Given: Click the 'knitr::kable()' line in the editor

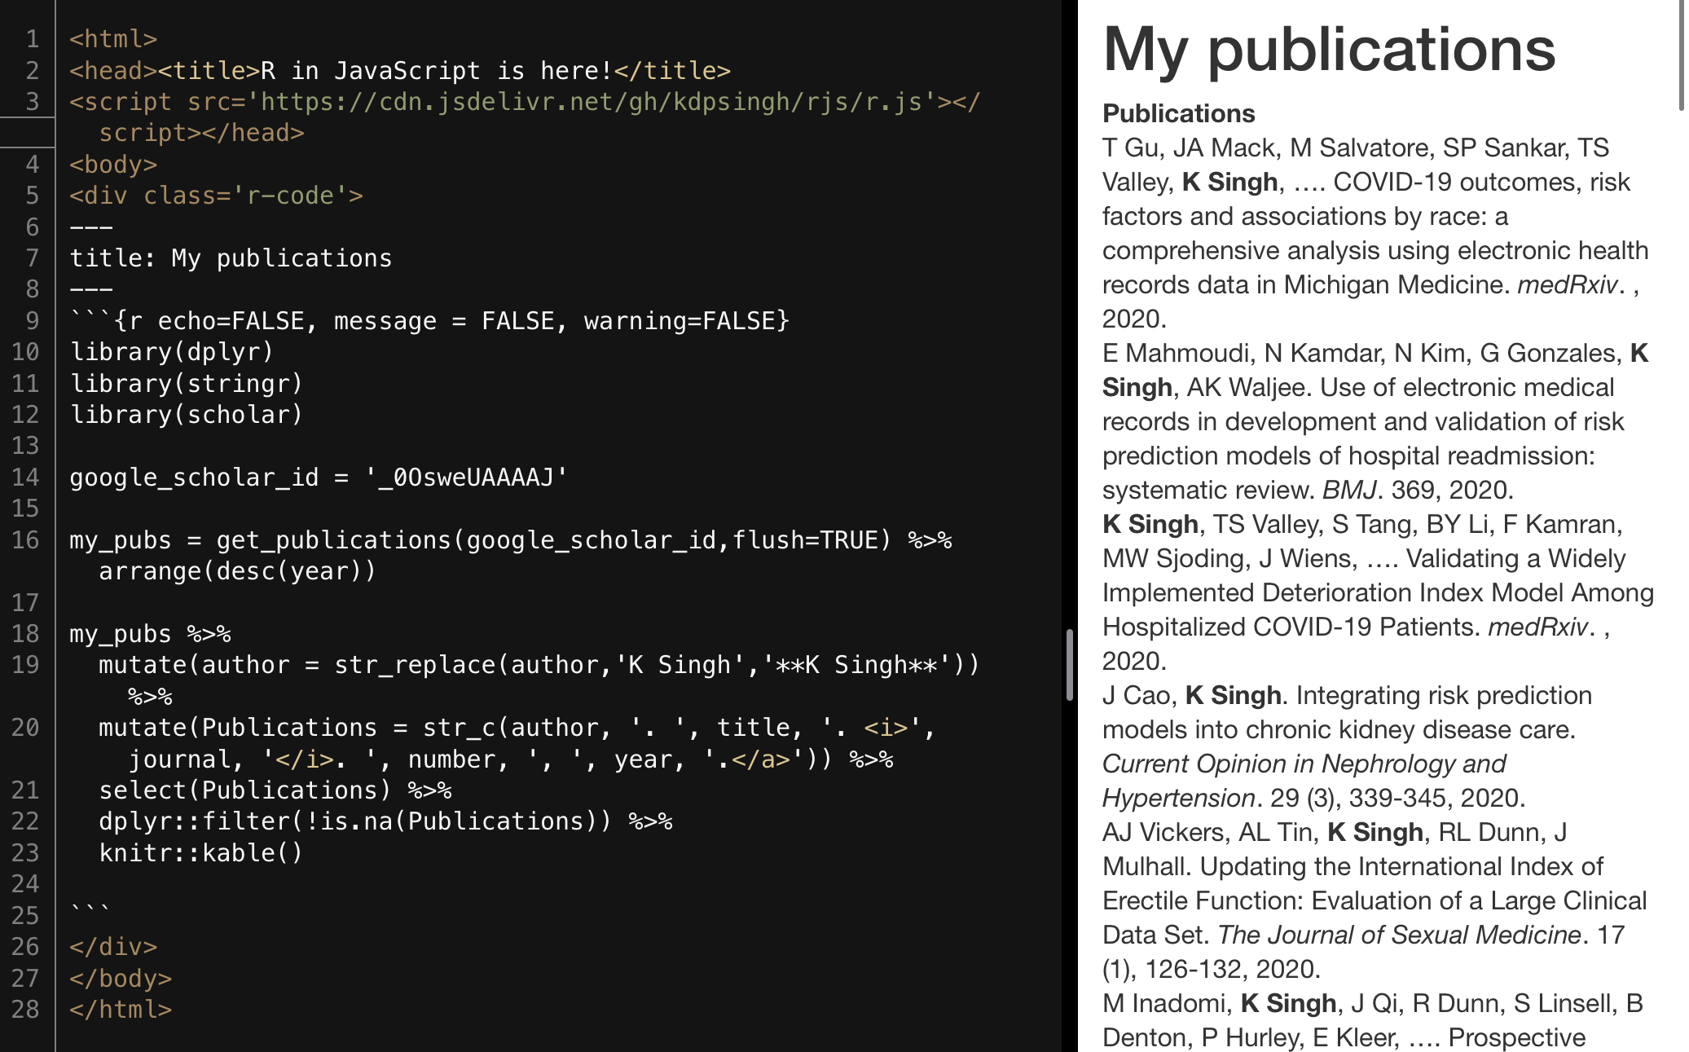Looking at the screenshot, I should [x=200, y=853].
